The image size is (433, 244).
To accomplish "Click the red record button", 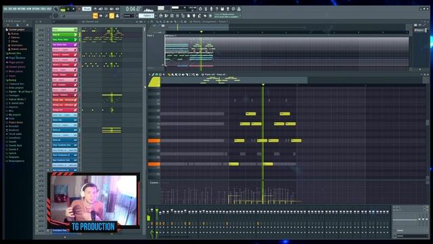I will tap(79, 9).
